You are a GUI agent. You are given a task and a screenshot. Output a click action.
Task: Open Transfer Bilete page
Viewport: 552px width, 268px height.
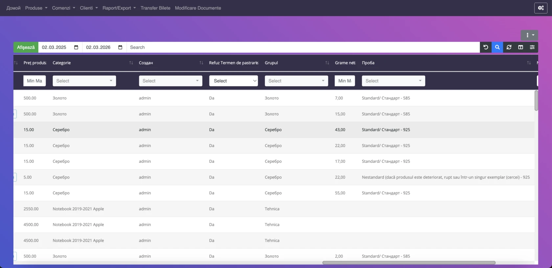coord(155,8)
